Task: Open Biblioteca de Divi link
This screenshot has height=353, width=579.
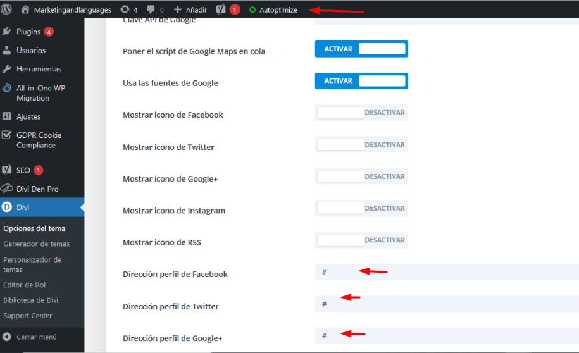Action: 30,300
